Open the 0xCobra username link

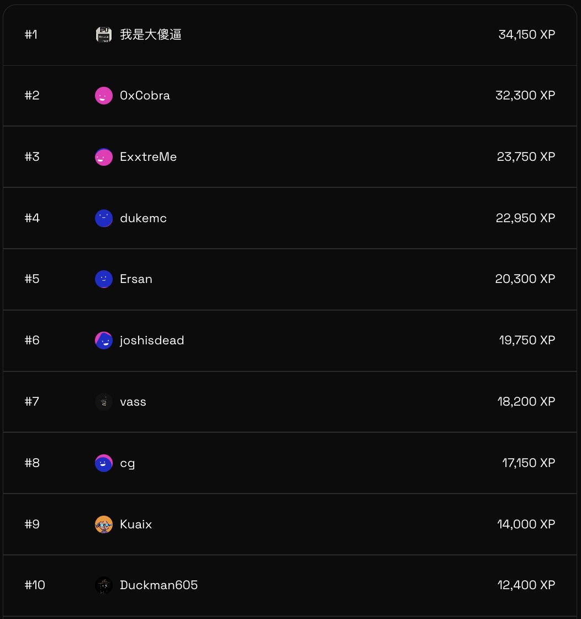pos(145,96)
